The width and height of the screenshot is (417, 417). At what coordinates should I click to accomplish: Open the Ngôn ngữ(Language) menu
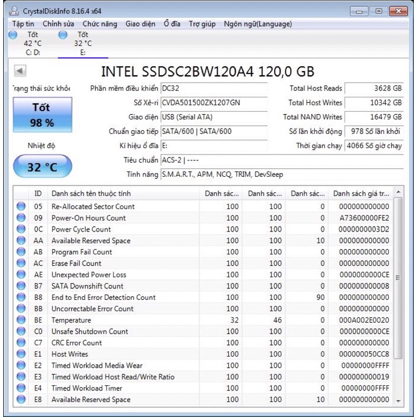pyautogui.click(x=258, y=24)
